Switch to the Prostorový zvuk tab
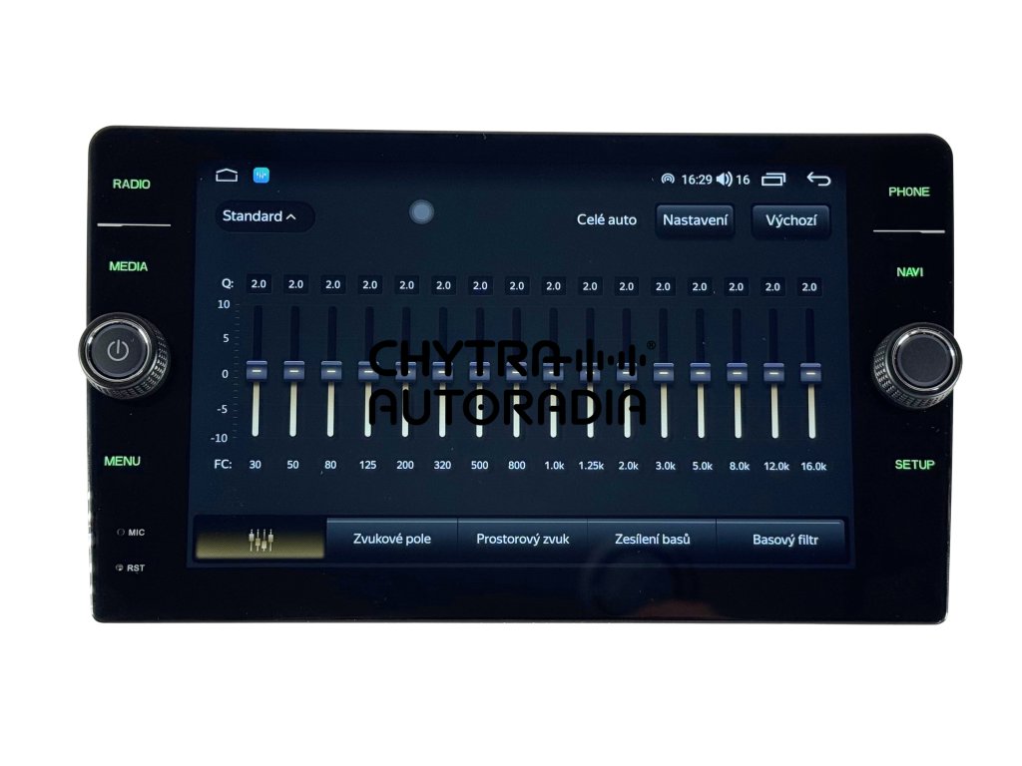1022x766 pixels. coord(522,539)
